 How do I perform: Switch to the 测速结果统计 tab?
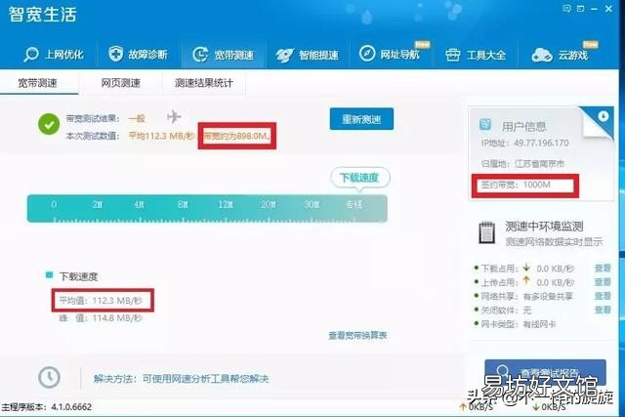(x=204, y=83)
